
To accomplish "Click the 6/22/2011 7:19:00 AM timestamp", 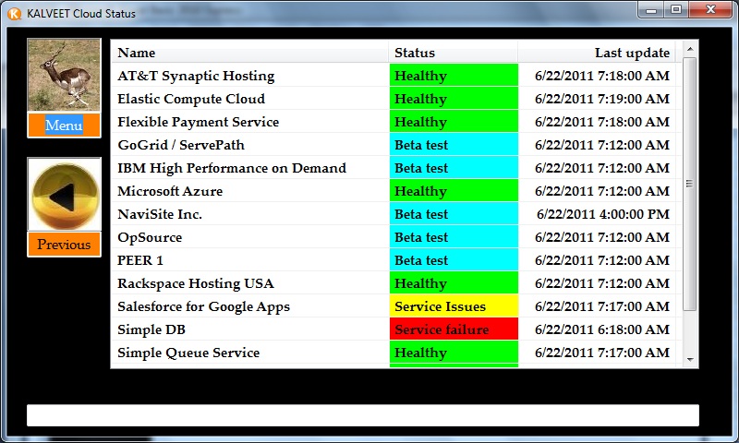I will click(x=602, y=99).
